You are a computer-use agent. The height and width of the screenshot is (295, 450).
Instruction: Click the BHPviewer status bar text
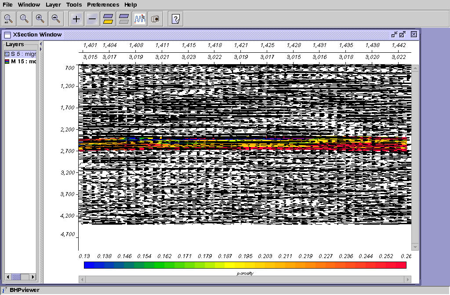click(x=25, y=290)
